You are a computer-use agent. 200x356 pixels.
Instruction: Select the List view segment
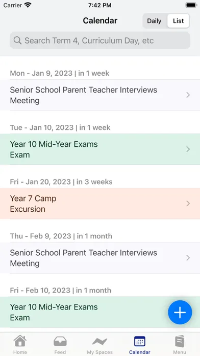tap(178, 21)
